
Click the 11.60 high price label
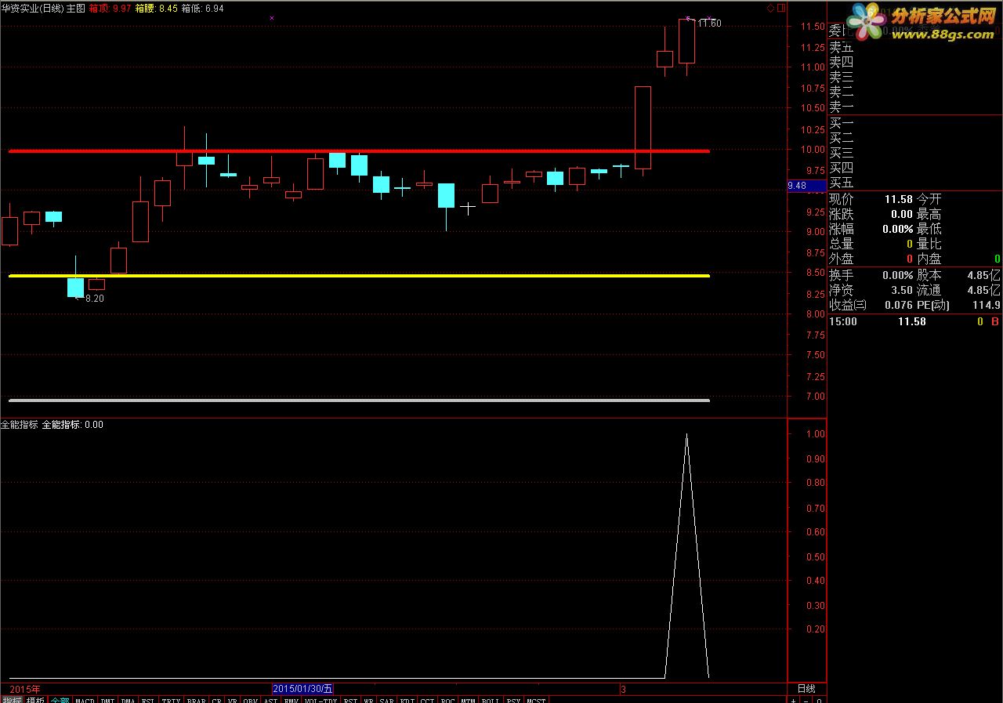(x=709, y=24)
